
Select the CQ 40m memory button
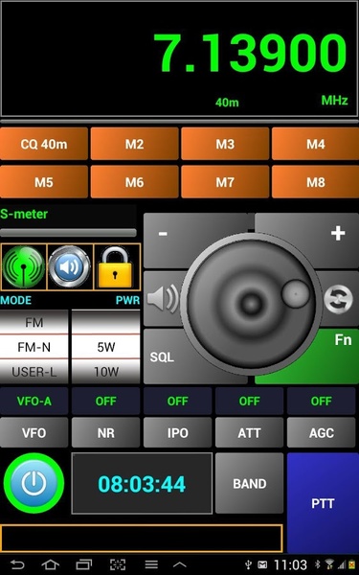(44, 144)
